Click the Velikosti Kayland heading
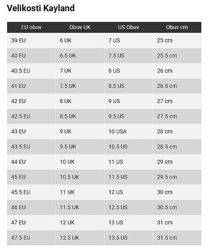The width and height of the screenshot is (212, 252). [41, 8]
